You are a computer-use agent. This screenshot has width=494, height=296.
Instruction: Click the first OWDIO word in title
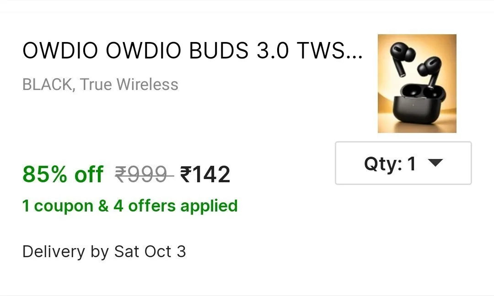click(x=60, y=51)
